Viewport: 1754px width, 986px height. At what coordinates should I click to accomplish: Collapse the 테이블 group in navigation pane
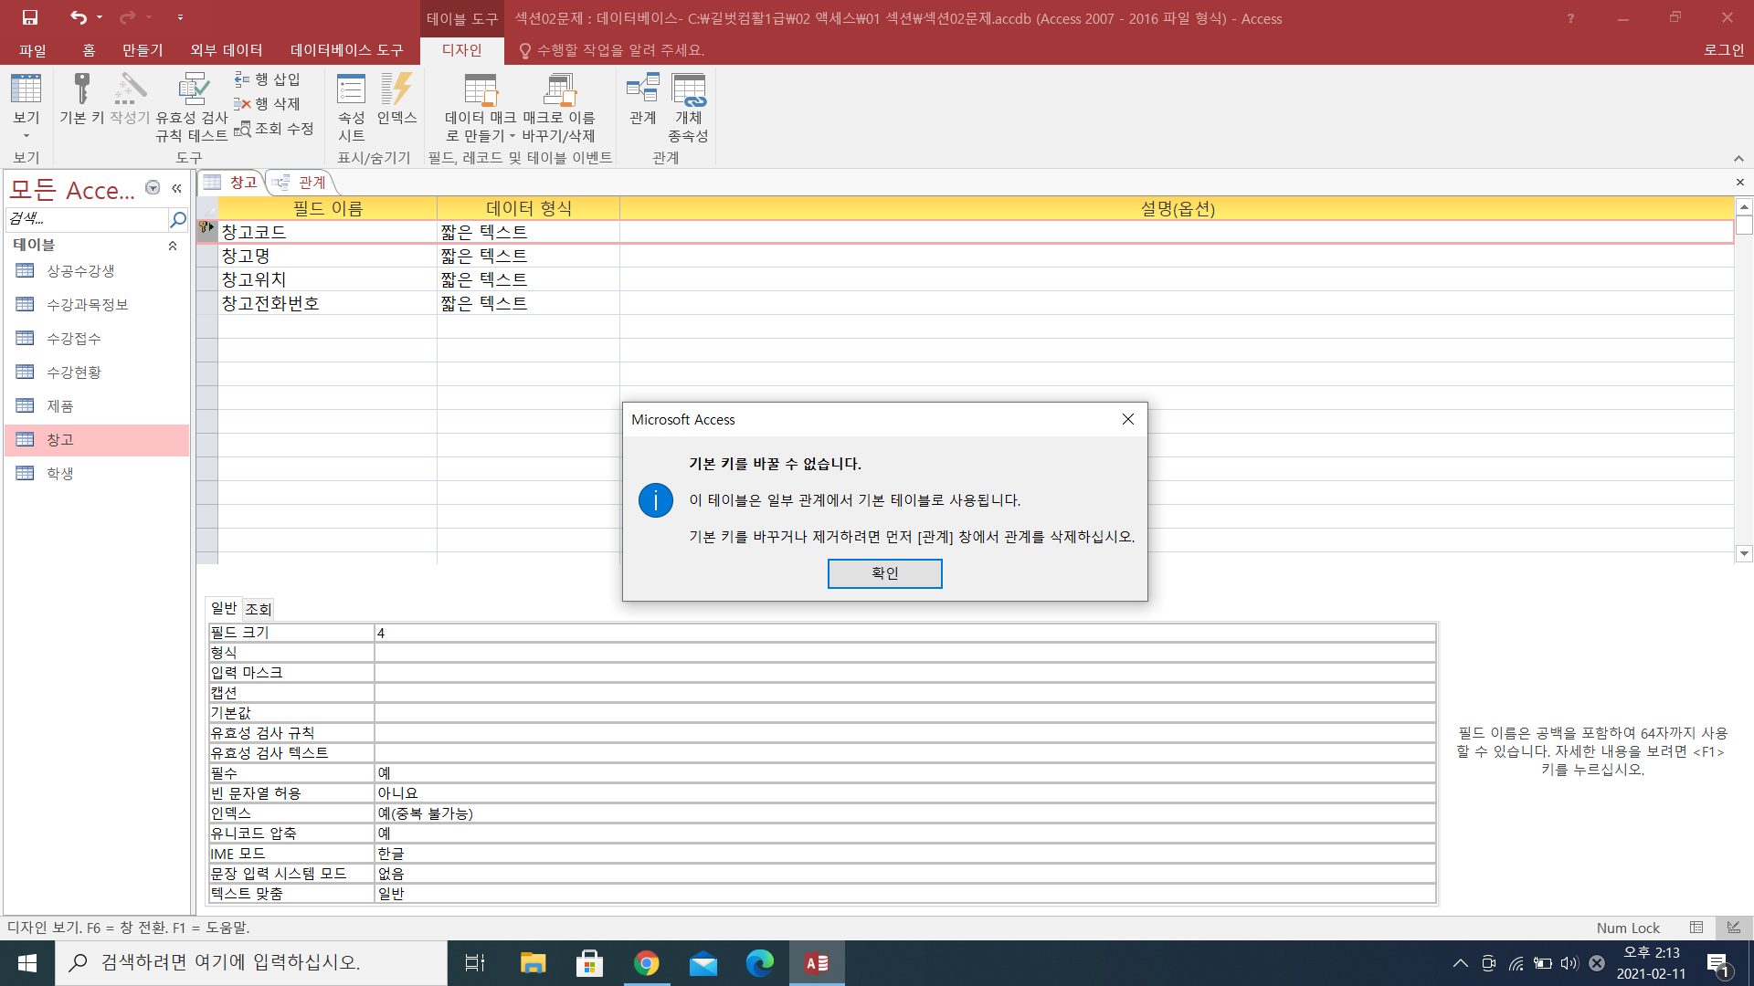click(173, 246)
